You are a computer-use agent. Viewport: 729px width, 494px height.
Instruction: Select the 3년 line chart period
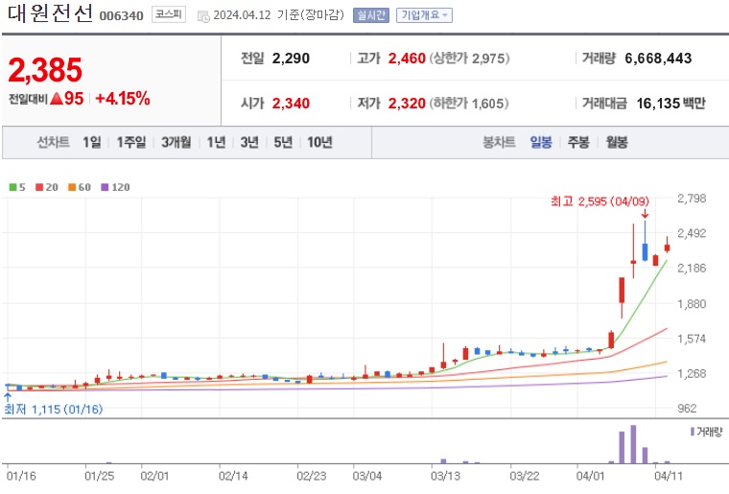249,142
